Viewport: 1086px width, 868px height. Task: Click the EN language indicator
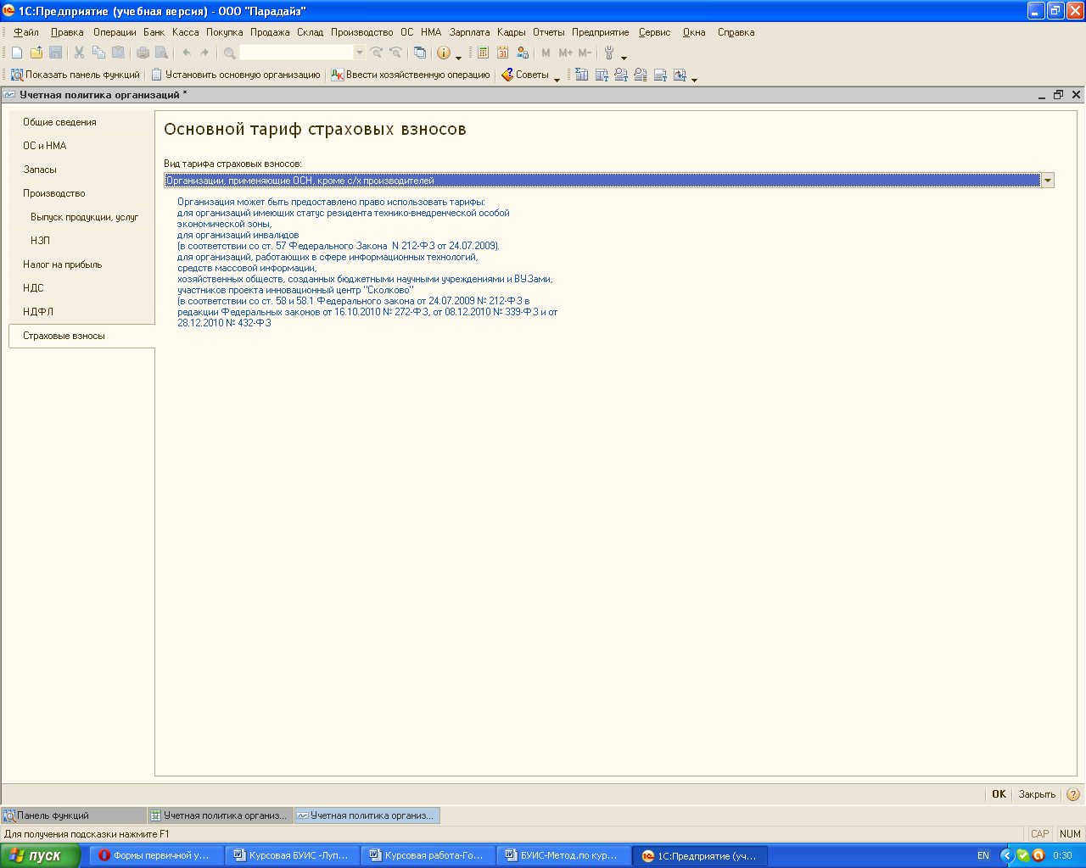pos(983,855)
